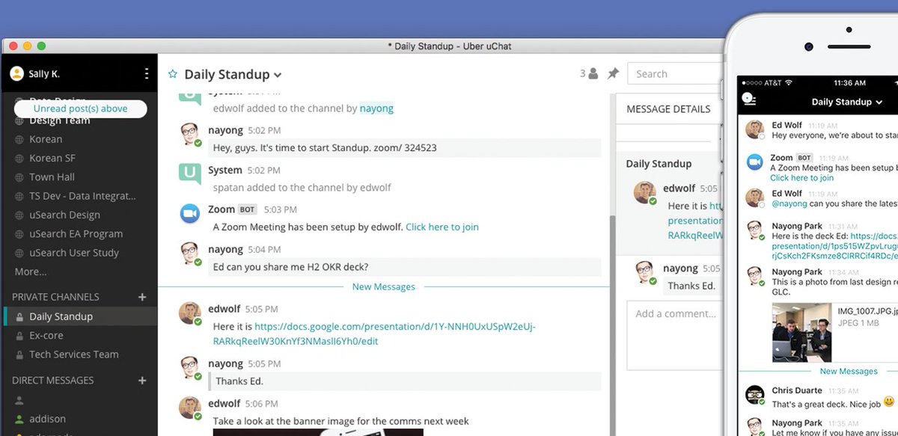
Task: Open the Korean channel
Action: click(x=46, y=139)
